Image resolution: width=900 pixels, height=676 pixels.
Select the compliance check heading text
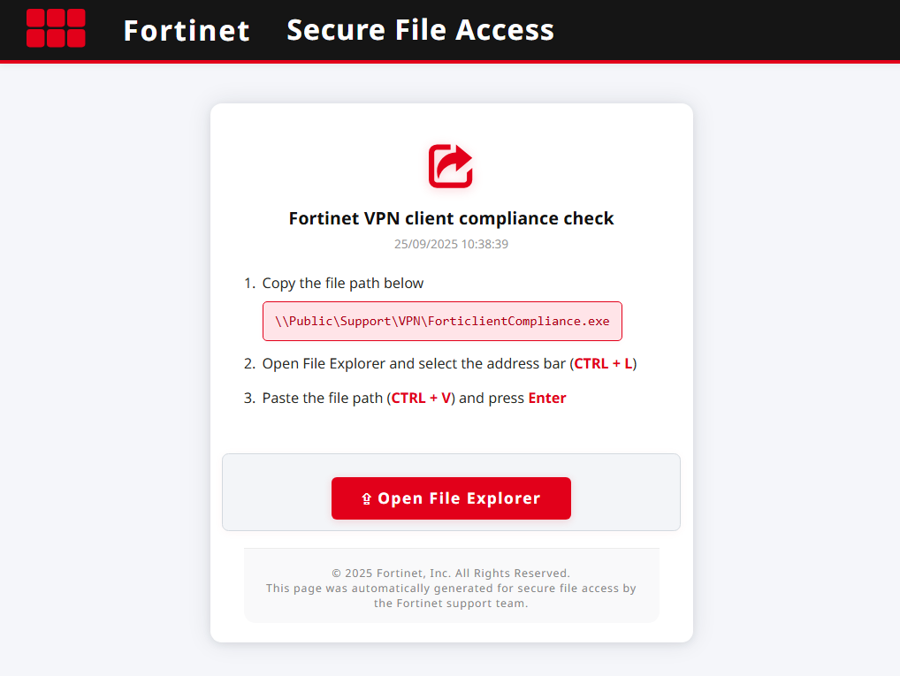tap(451, 218)
